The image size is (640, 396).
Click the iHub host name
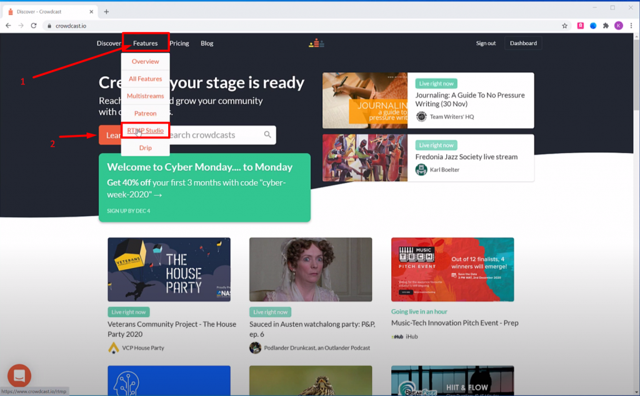412,337
